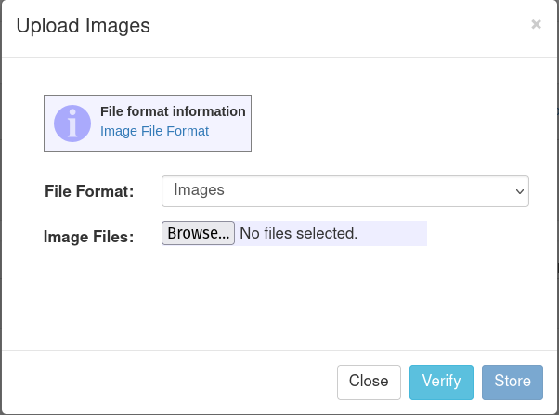The height and width of the screenshot is (415, 559).
Task: Click the "Image Files:" label
Action: click(x=89, y=237)
